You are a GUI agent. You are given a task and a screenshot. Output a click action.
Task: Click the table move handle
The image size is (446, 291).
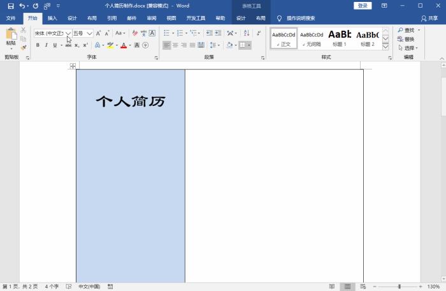point(73,66)
